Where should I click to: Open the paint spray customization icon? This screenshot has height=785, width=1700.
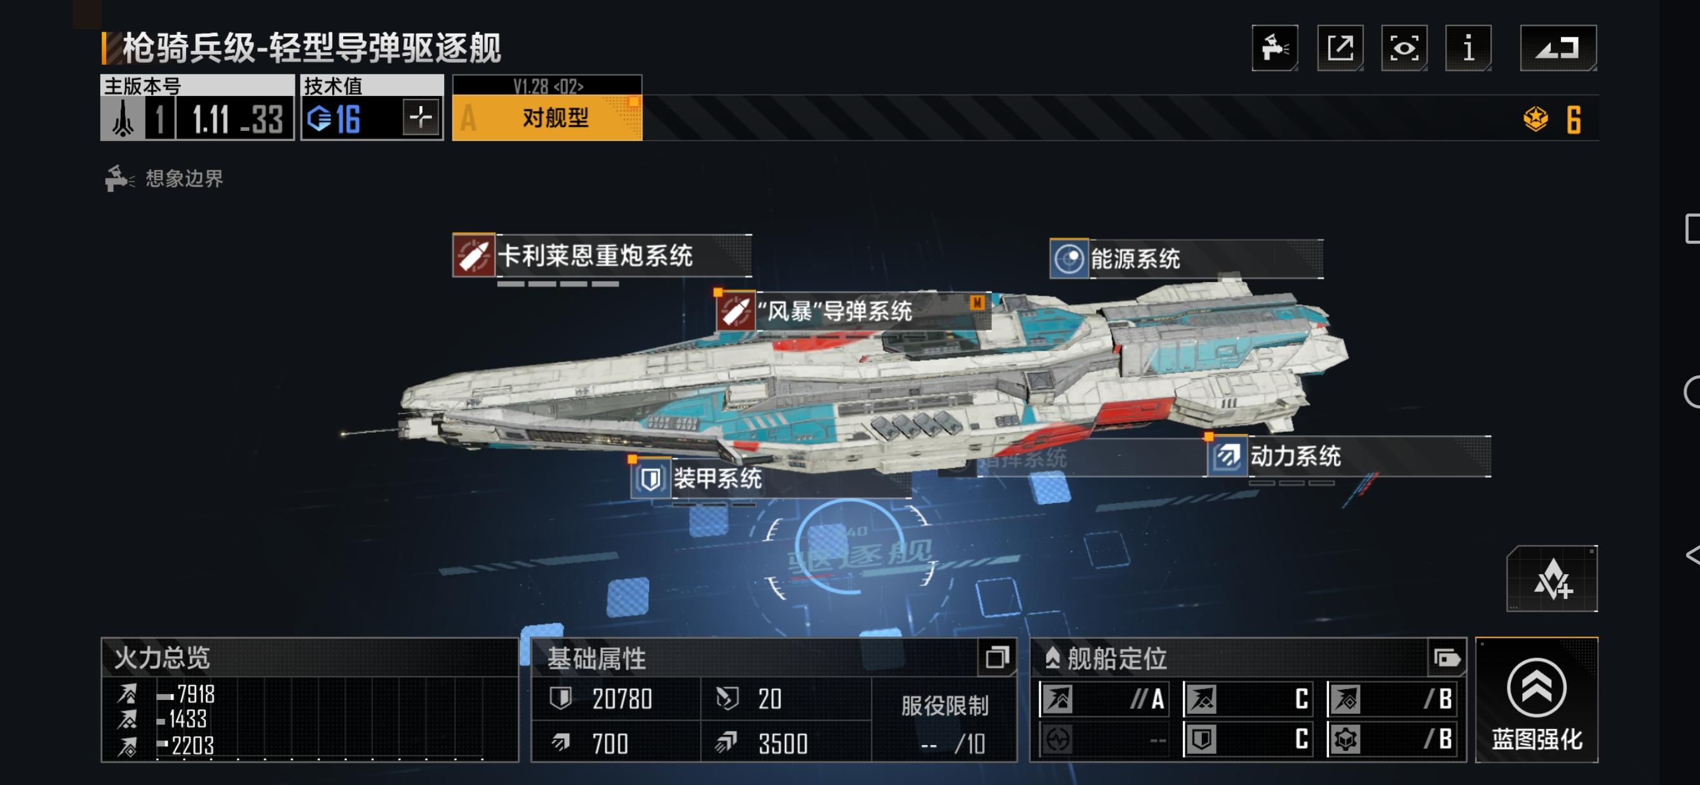[1274, 48]
